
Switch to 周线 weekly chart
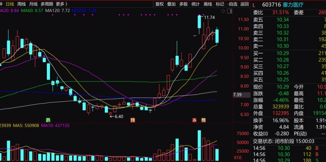tap(21, 4)
